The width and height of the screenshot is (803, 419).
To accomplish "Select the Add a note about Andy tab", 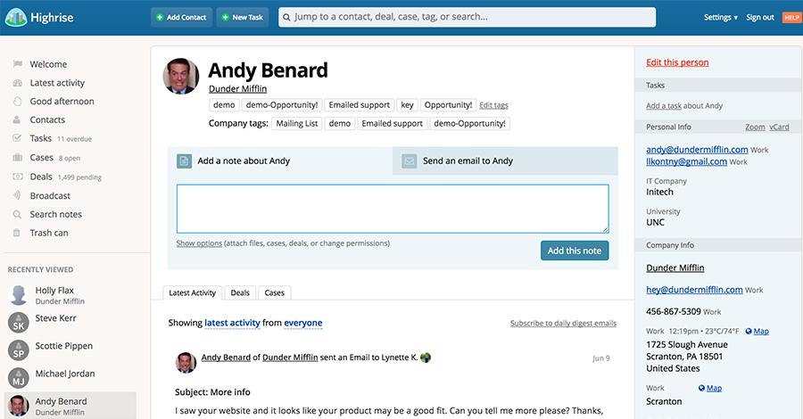I will tap(280, 161).
